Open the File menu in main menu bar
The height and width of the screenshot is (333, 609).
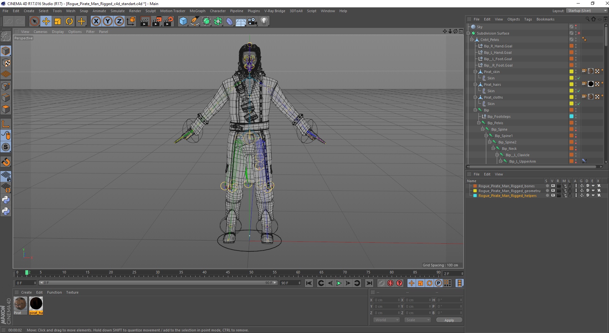[5, 11]
